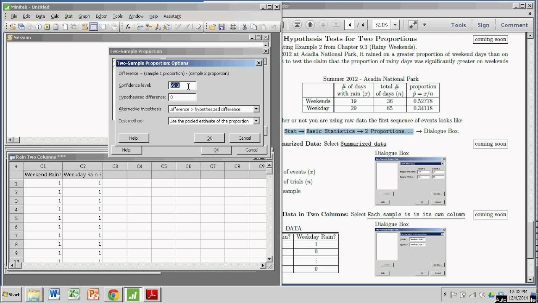This screenshot has width=538, height=303.
Task: Click the previous page up-arrow in PDF reader
Action: point(310,25)
